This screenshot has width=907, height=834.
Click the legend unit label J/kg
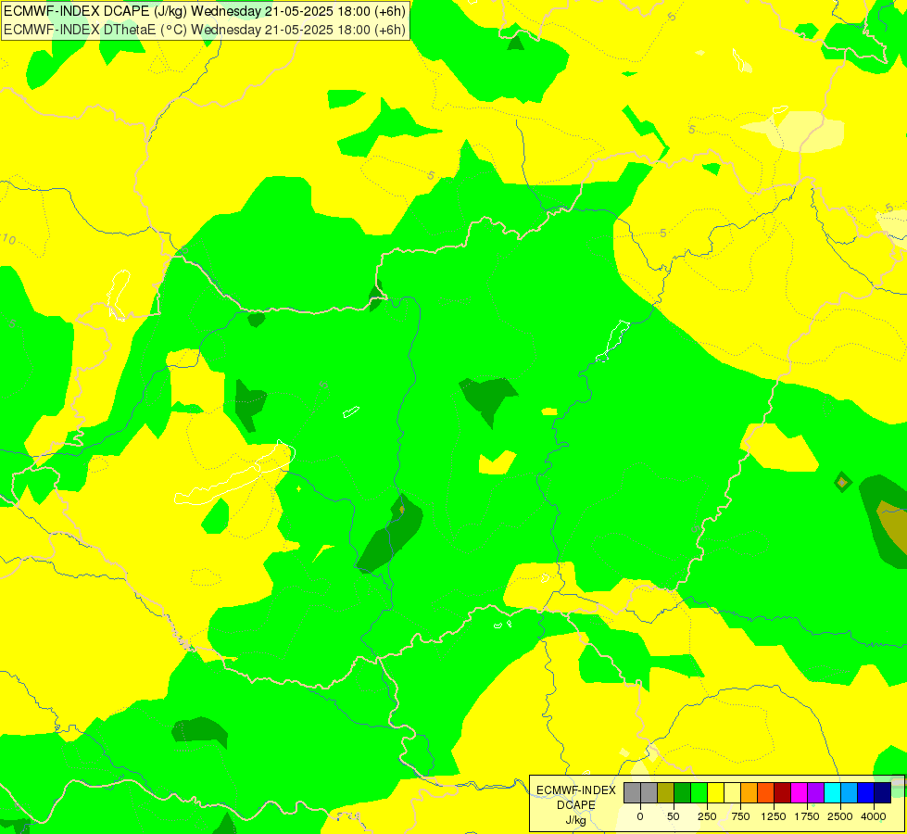click(576, 820)
